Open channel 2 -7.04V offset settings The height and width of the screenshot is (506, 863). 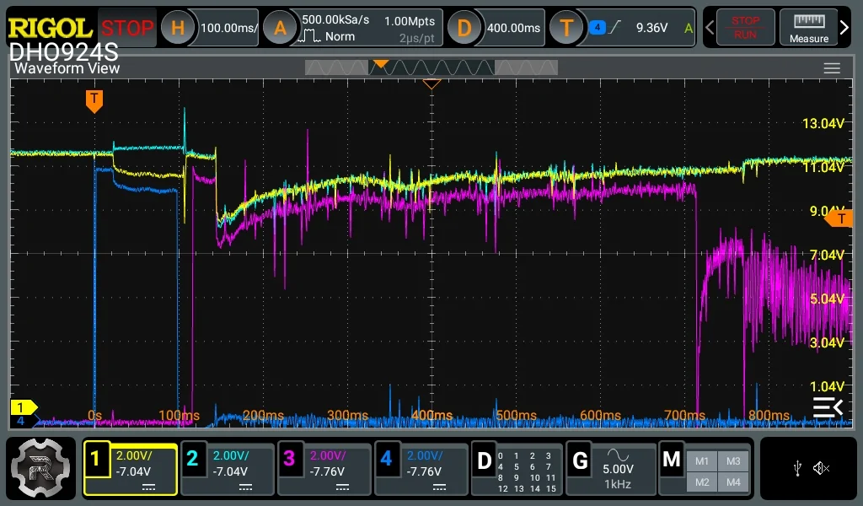(230, 472)
